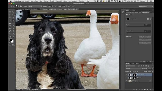Viewport: 162px width, 91px height.
Task: Open the Grundelemente workspace dropdown
Action: tap(146, 6)
